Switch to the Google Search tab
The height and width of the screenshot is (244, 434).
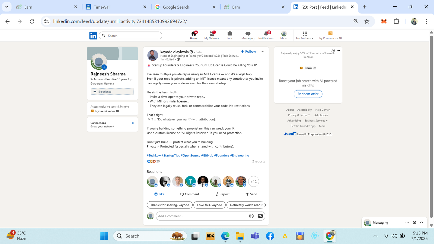click(185, 7)
